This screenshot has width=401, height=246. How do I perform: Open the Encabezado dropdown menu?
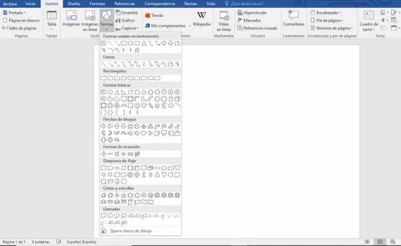coord(325,12)
